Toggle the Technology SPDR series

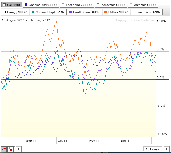77,5
